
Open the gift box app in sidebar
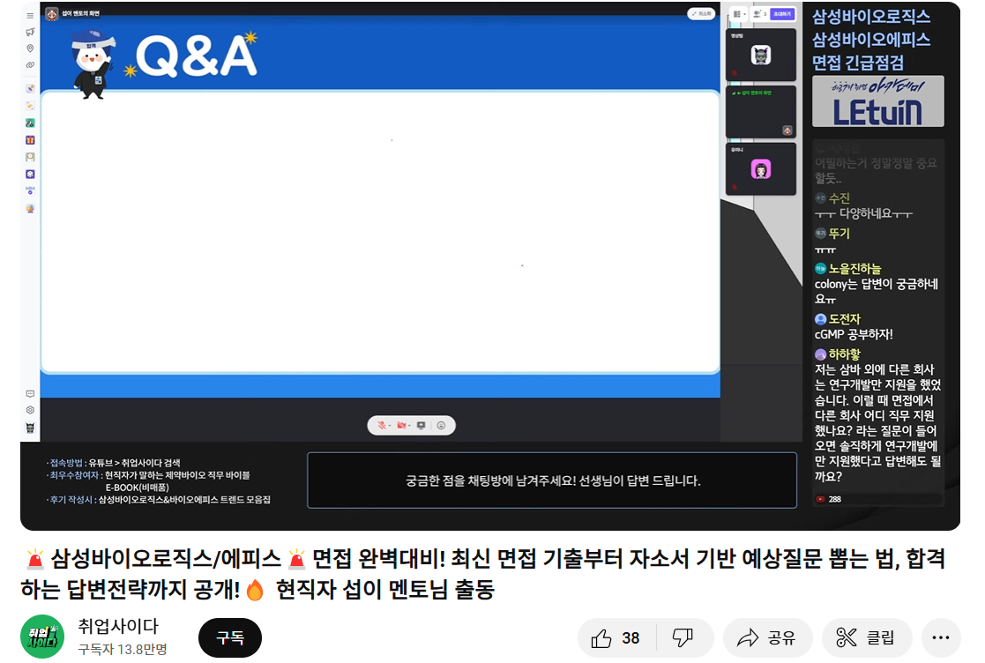[x=30, y=139]
